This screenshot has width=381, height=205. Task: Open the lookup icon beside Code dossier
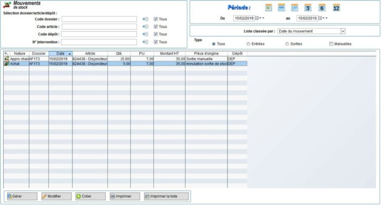(x=145, y=19)
